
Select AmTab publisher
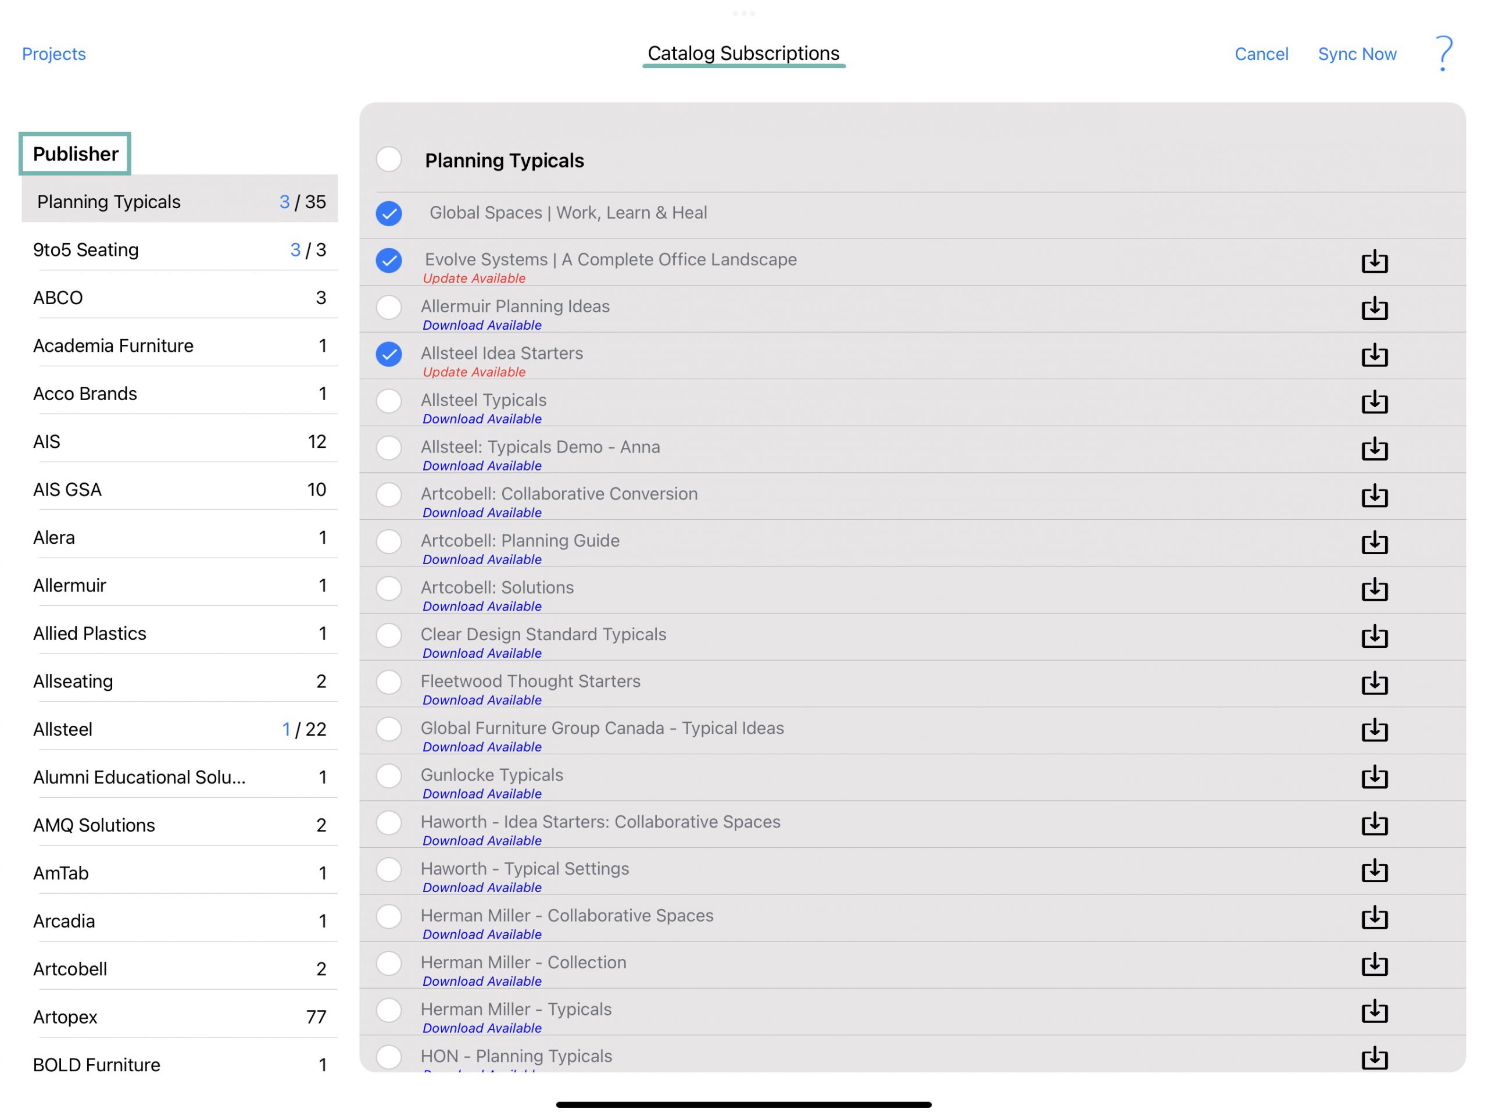click(x=180, y=873)
